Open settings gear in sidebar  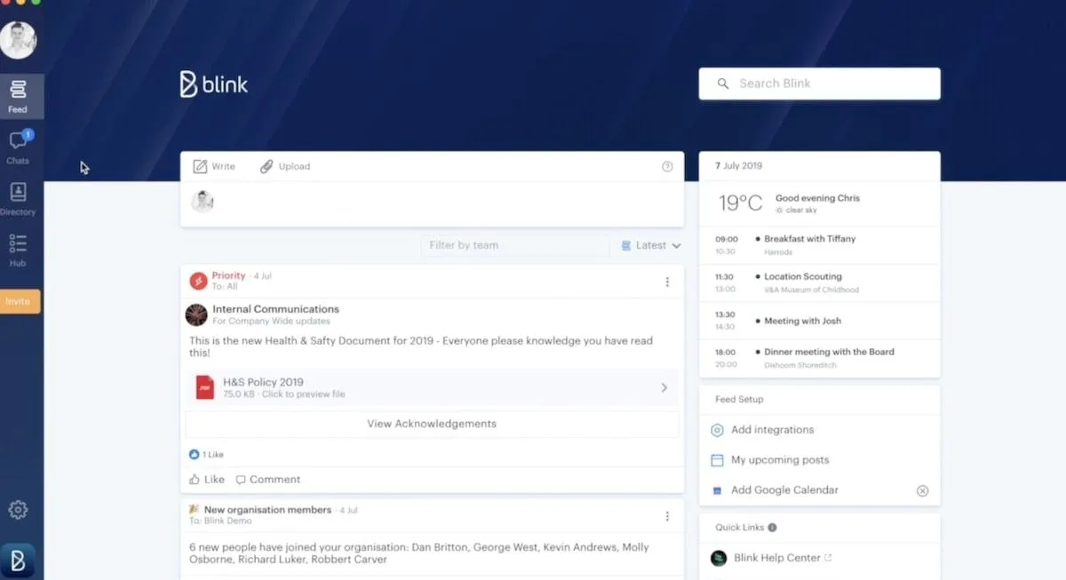pyautogui.click(x=18, y=510)
